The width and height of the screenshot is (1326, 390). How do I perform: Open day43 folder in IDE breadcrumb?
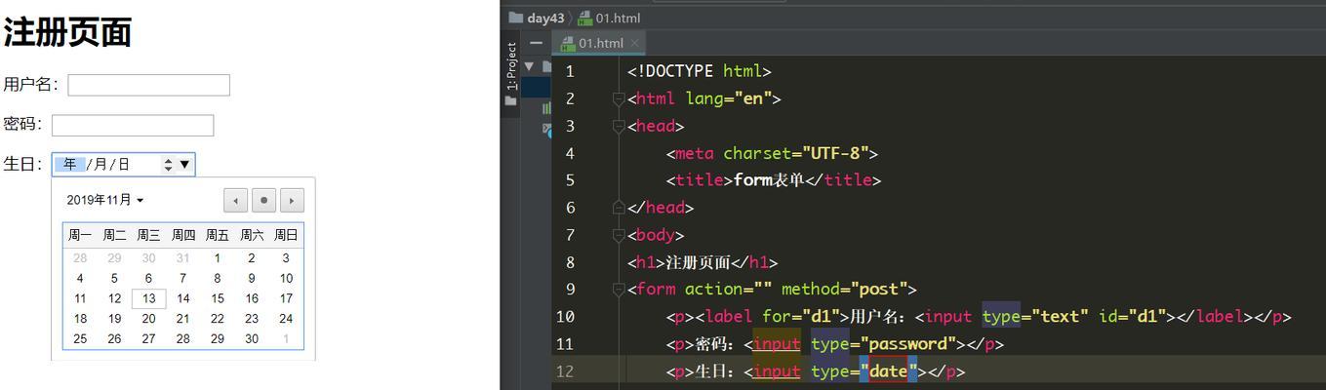[537, 18]
